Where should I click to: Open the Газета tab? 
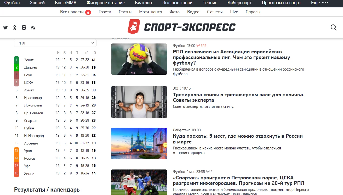tap(105, 12)
